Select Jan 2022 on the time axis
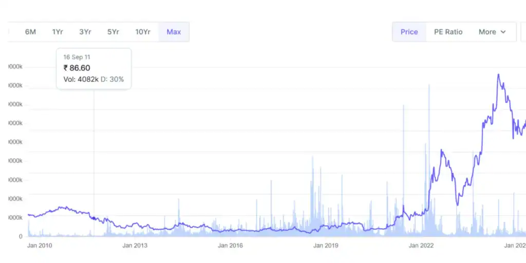Viewport: 526px width, 263px height. pos(421,246)
